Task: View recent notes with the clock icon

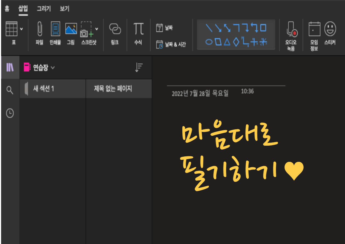Action: click(x=10, y=112)
